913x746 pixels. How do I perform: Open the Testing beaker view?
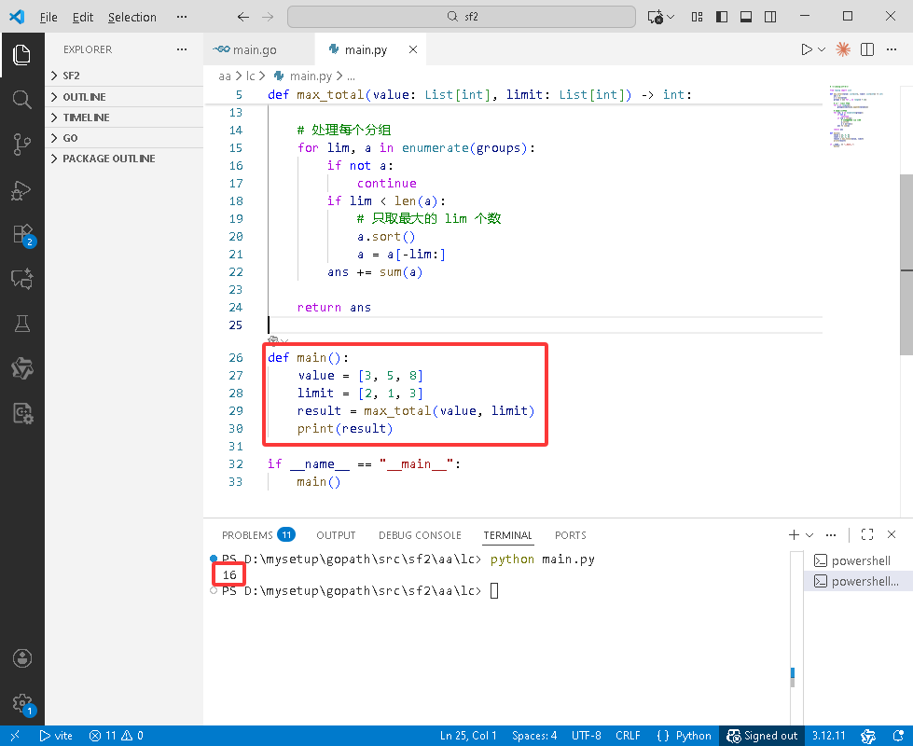pos(21,324)
